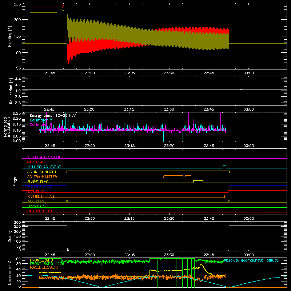The width and height of the screenshot is (291, 291).
Task: Click the 200 tick label on Pointing axis
Action: [17, 20]
